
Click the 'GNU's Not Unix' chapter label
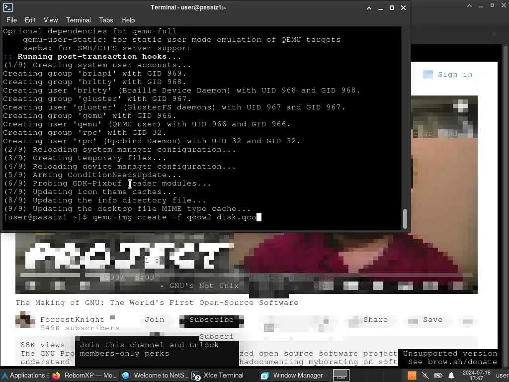[x=204, y=286]
